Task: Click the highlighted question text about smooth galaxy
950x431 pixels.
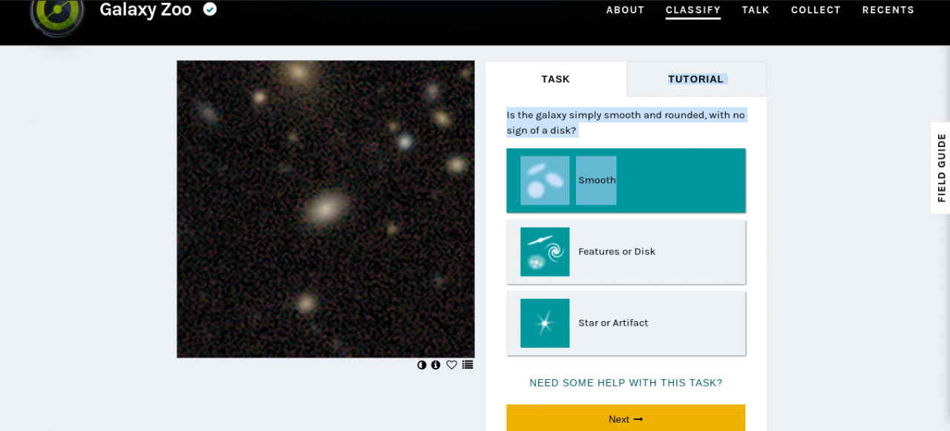Action: [x=626, y=122]
